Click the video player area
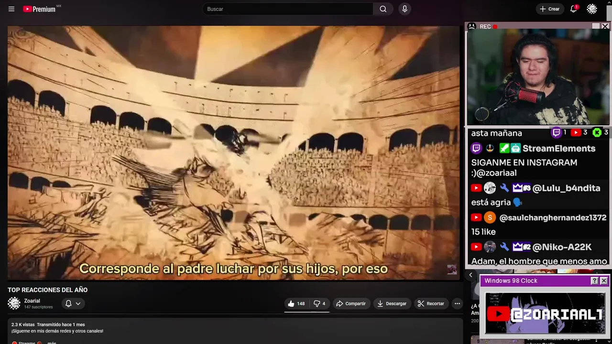Screen dimensions: 612x344 tap(233, 153)
